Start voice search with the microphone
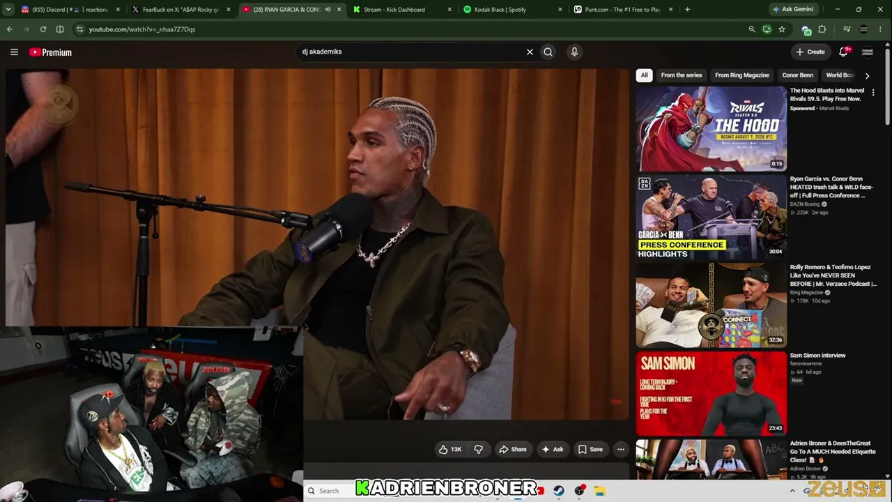Viewport: 892px width, 502px height. pos(574,52)
